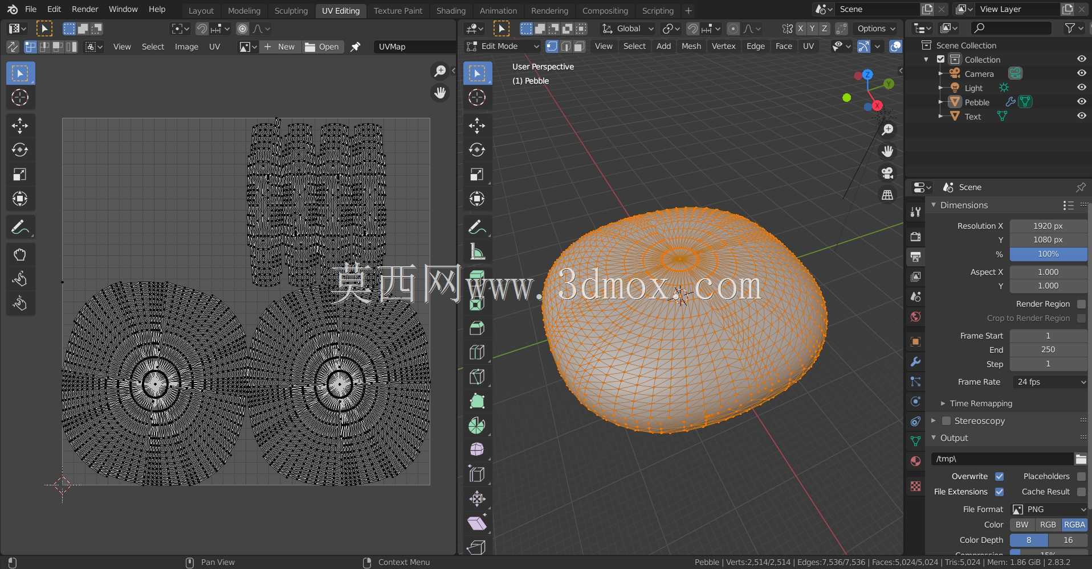Screen dimensions: 1092x569
Task: Open the Output properties printer tab
Action: pos(915,257)
